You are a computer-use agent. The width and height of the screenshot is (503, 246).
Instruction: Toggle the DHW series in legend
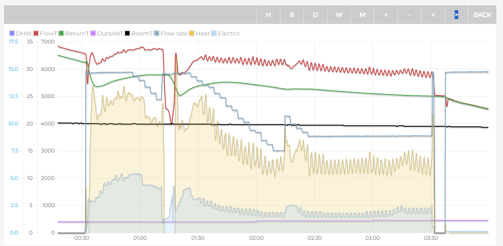(21, 33)
